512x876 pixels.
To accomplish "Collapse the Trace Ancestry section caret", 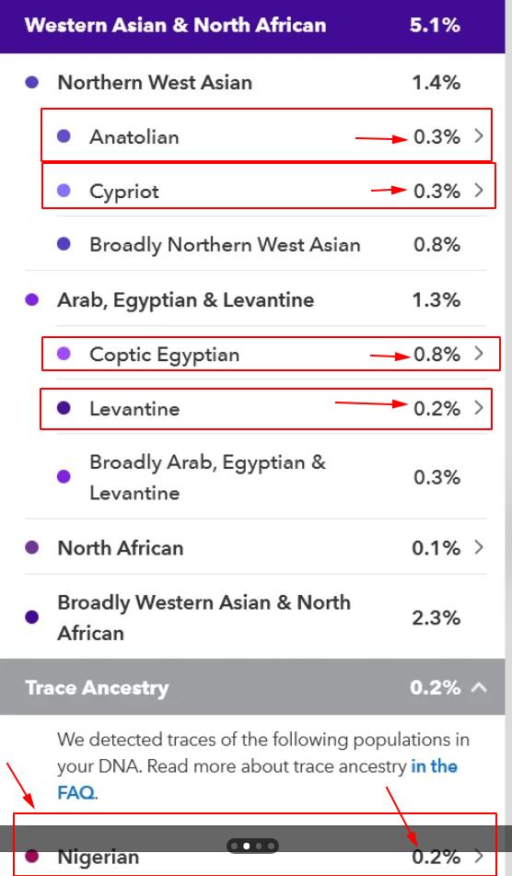I will [x=479, y=687].
